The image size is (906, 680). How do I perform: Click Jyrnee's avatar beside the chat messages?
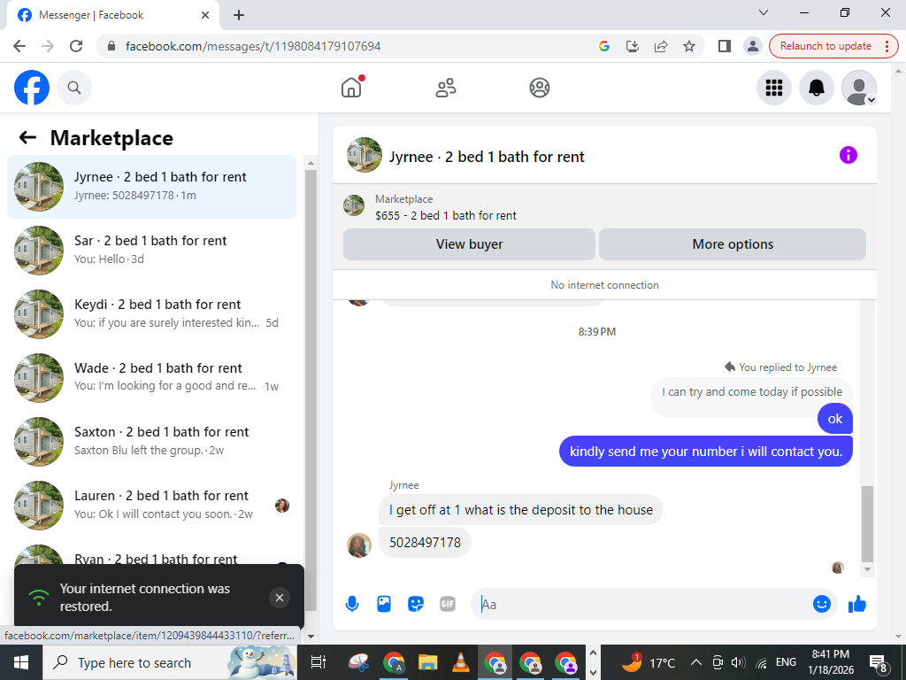[359, 545]
